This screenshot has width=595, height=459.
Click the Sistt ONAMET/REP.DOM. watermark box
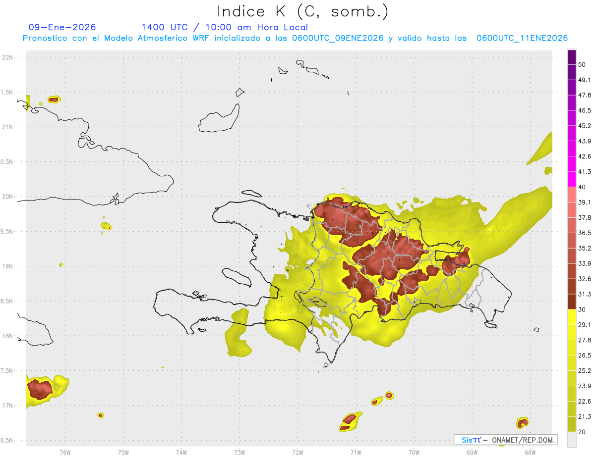click(x=505, y=440)
